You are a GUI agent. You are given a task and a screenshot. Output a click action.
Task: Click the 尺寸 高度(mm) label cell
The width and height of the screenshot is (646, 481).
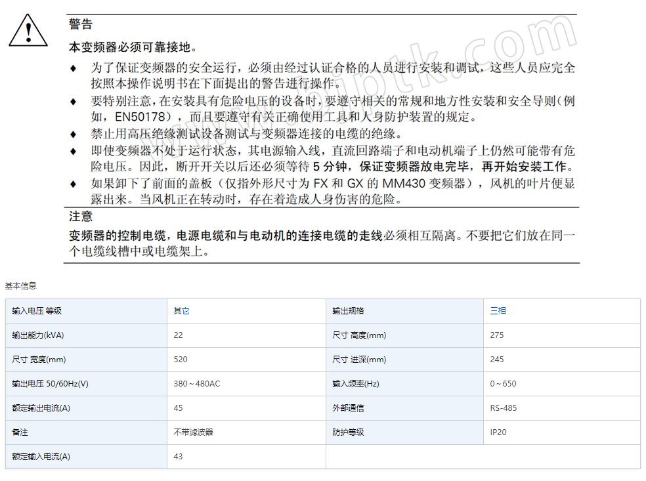(x=404, y=335)
